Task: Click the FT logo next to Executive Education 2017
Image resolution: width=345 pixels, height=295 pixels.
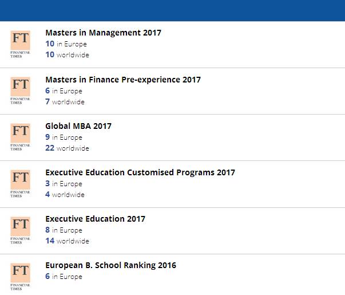Action: pos(20,230)
